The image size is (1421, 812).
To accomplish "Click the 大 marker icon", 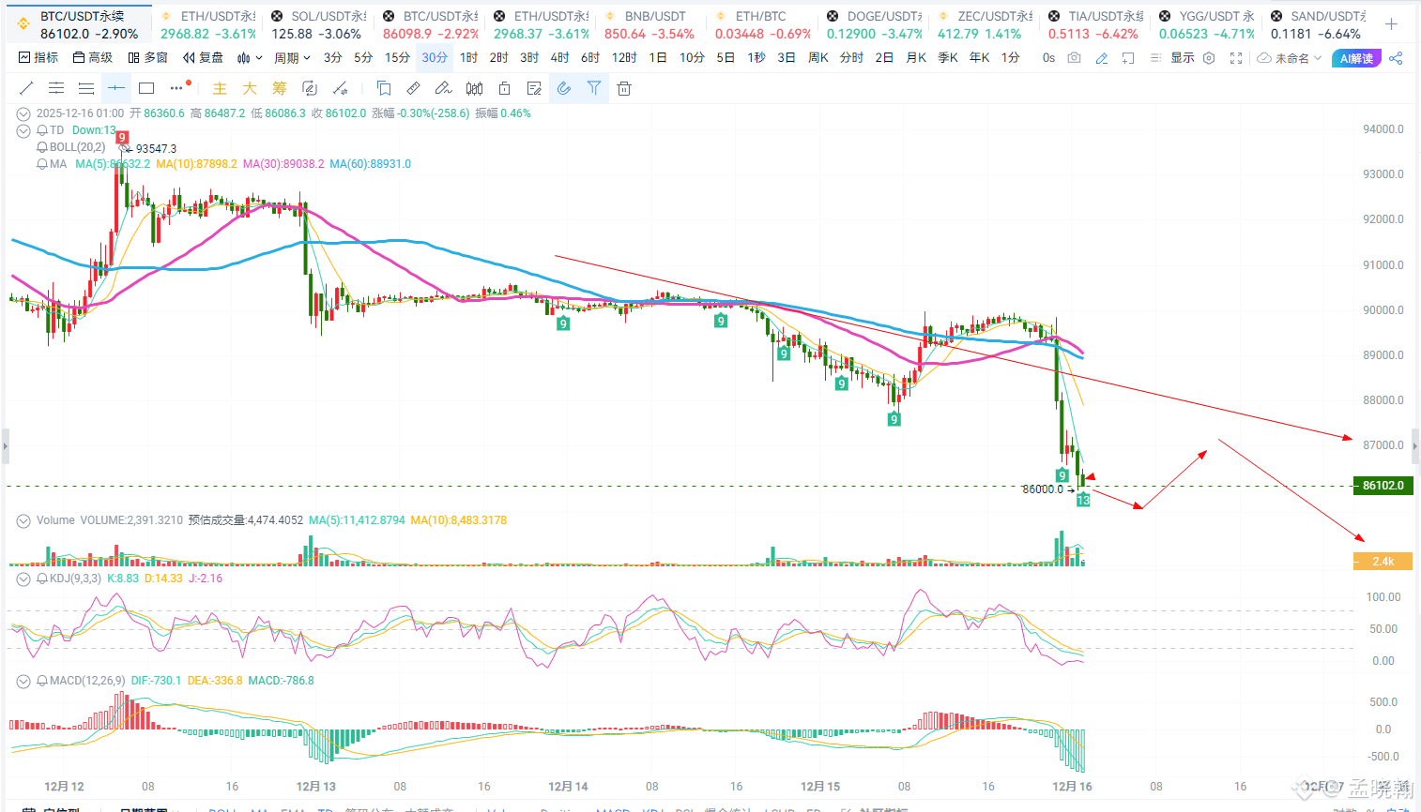I will click(250, 88).
